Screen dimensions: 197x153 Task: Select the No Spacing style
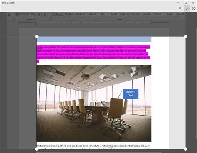(x=69, y=14)
